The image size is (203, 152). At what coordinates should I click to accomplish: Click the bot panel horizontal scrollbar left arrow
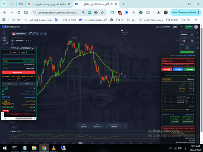[x=5, y=118]
